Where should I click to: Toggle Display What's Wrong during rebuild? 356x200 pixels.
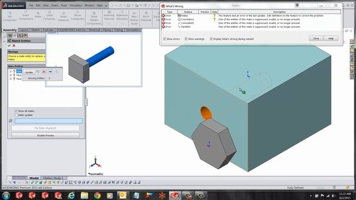click(211, 39)
